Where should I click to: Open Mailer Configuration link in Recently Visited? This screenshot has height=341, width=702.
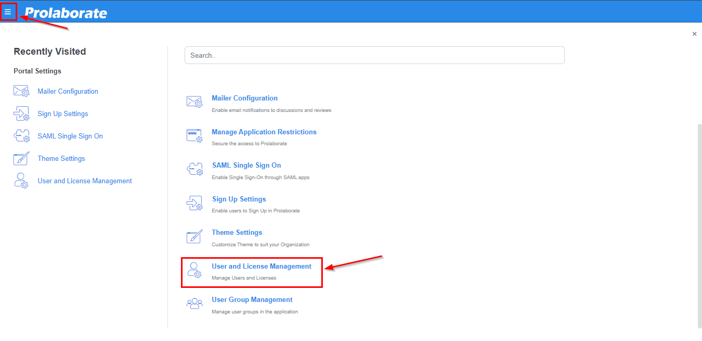click(68, 91)
